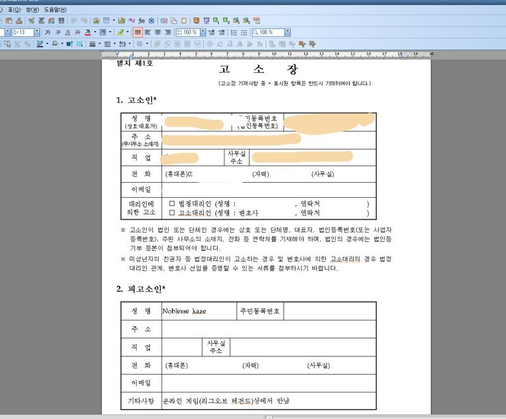Click the special character asterisk icon
The image size is (506, 419).
click(x=151, y=21)
